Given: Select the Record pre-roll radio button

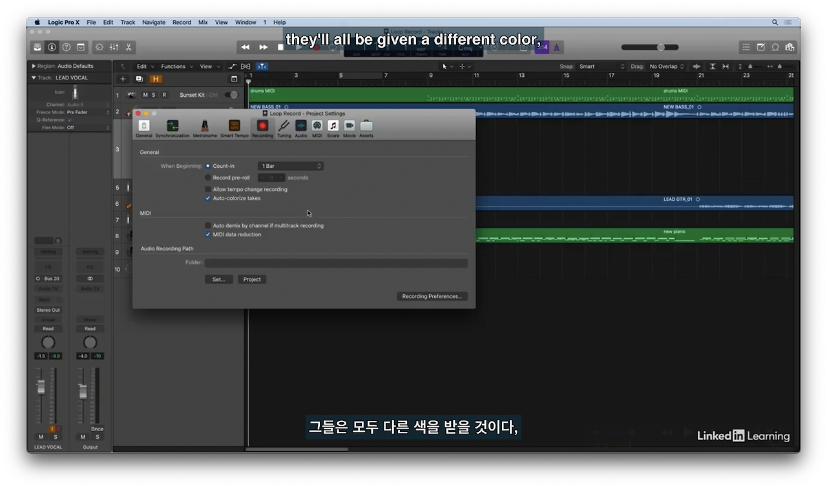Looking at the screenshot, I should (x=208, y=178).
